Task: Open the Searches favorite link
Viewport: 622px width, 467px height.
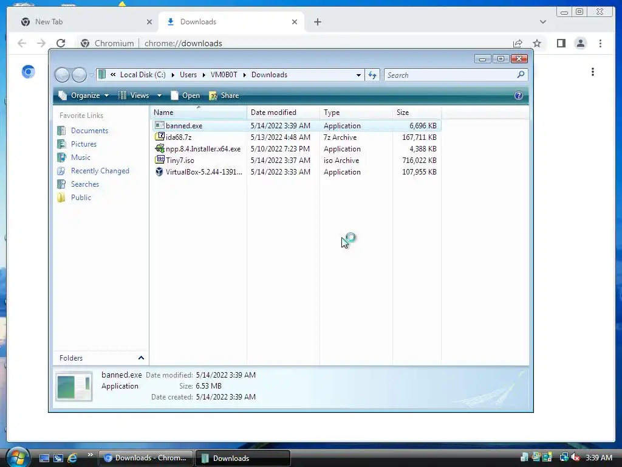Action: click(85, 184)
